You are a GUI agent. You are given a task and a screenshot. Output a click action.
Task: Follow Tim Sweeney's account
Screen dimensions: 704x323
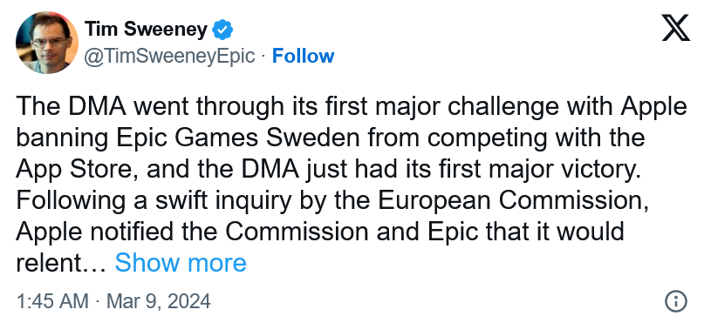pyautogui.click(x=303, y=56)
